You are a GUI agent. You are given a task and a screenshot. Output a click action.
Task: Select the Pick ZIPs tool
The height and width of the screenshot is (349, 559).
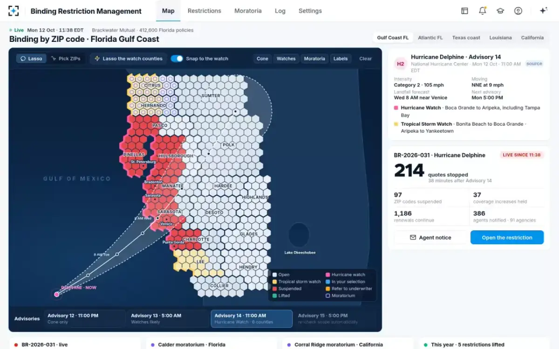(x=66, y=59)
